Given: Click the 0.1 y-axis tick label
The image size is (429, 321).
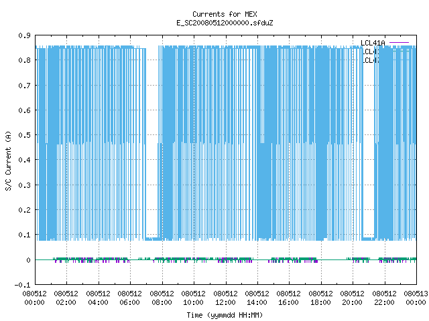Looking at the screenshot, I should click(x=24, y=235).
